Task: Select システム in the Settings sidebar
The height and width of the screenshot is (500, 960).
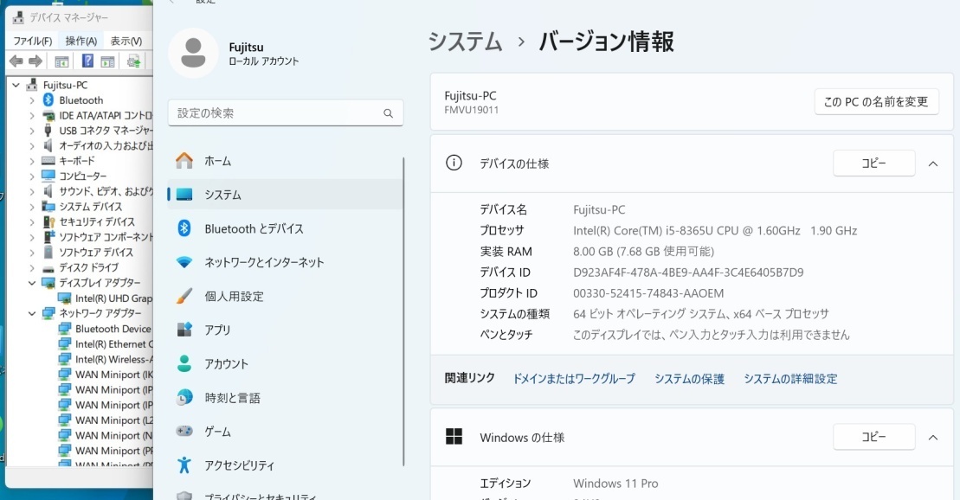Action: tap(285, 195)
